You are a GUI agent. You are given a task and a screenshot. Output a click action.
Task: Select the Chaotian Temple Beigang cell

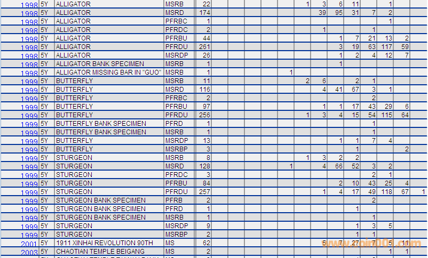[x=100, y=252]
